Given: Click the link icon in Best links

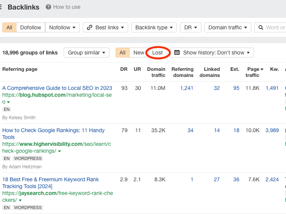Looking at the screenshot, I should coord(90,27).
